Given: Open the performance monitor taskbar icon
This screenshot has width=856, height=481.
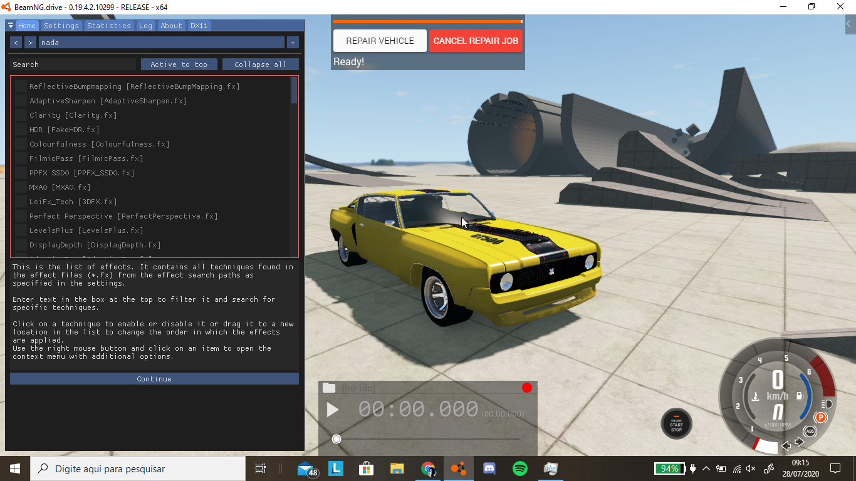Looking at the screenshot, I should point(551,468).
